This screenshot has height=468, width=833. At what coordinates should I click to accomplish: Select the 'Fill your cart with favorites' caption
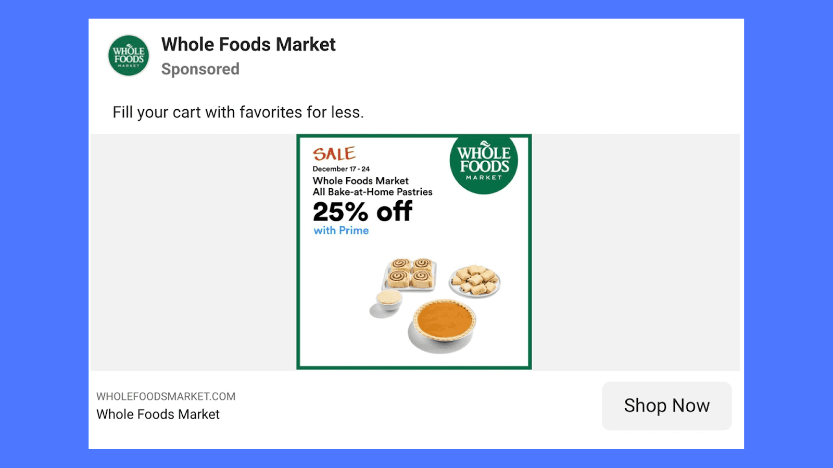238,112
